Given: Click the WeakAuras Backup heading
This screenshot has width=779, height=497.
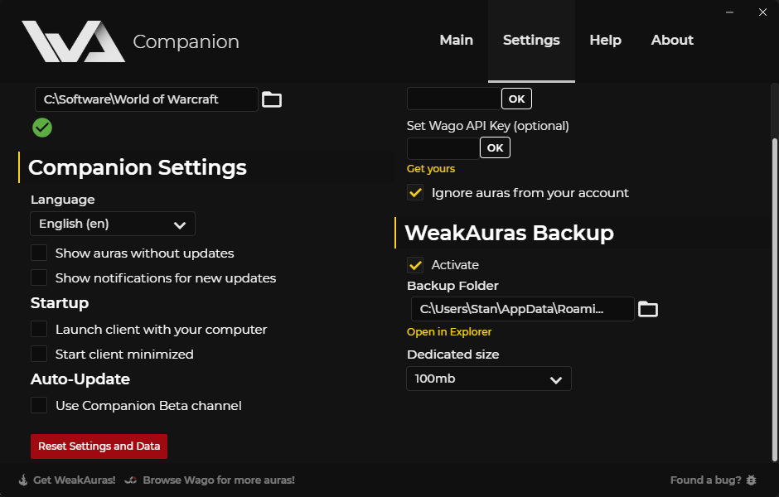Looking at the screenshot, I should coord(509,233).
